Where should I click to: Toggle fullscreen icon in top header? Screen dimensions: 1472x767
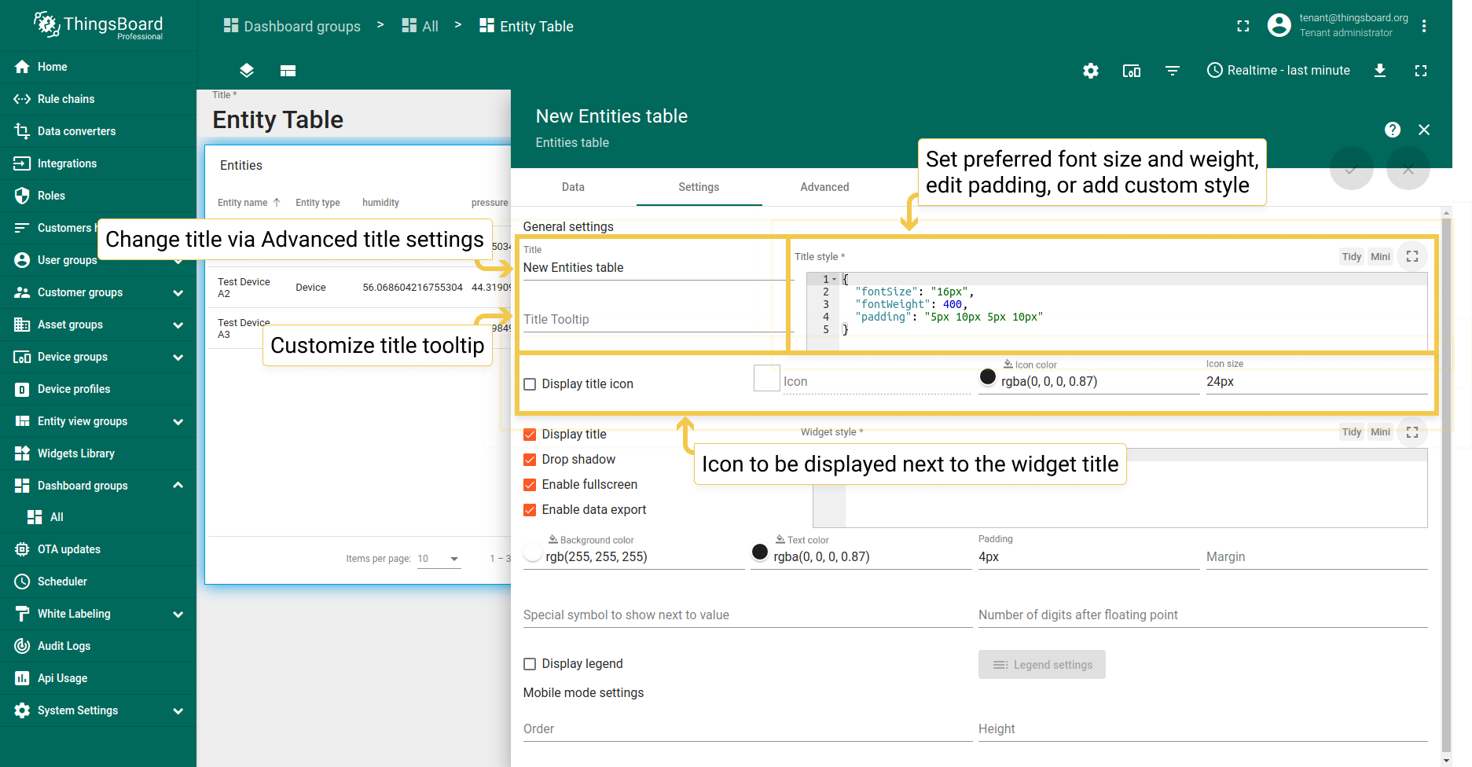point(1243,26)
